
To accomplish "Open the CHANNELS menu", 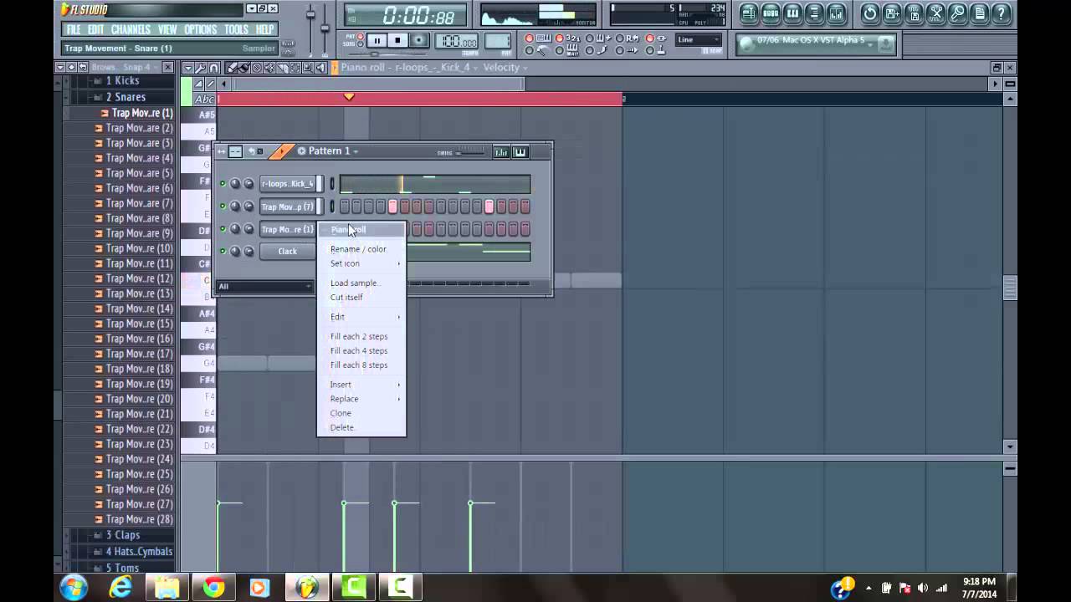I will pos(131,29).
